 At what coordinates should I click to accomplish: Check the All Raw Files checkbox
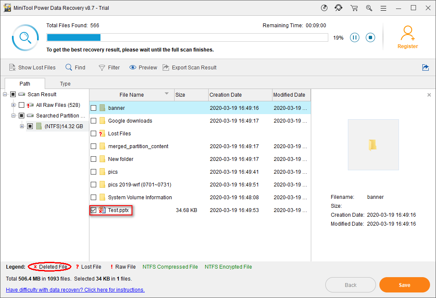click(x=21, y=105)
